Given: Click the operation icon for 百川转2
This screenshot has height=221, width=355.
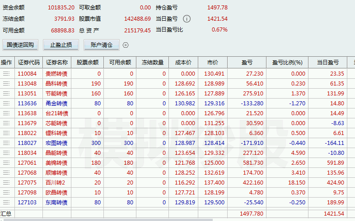Looking at the screenshot, I should (x=6, y=182).
